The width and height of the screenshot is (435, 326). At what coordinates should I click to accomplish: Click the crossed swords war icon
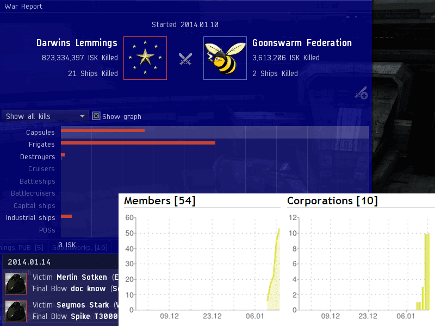(x=185, y=59)
